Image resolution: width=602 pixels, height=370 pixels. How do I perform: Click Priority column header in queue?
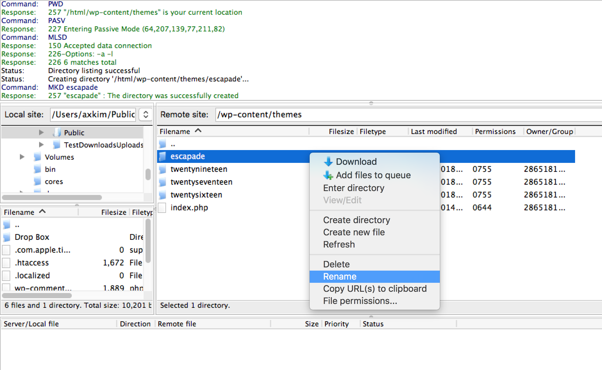point(341,324)
